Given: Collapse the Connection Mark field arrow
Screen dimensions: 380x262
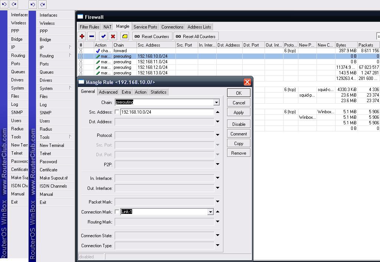Looking at the screenshot, I should [217, 211].
